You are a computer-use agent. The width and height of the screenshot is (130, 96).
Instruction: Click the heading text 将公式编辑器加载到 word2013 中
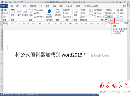[x=52, y=55]
